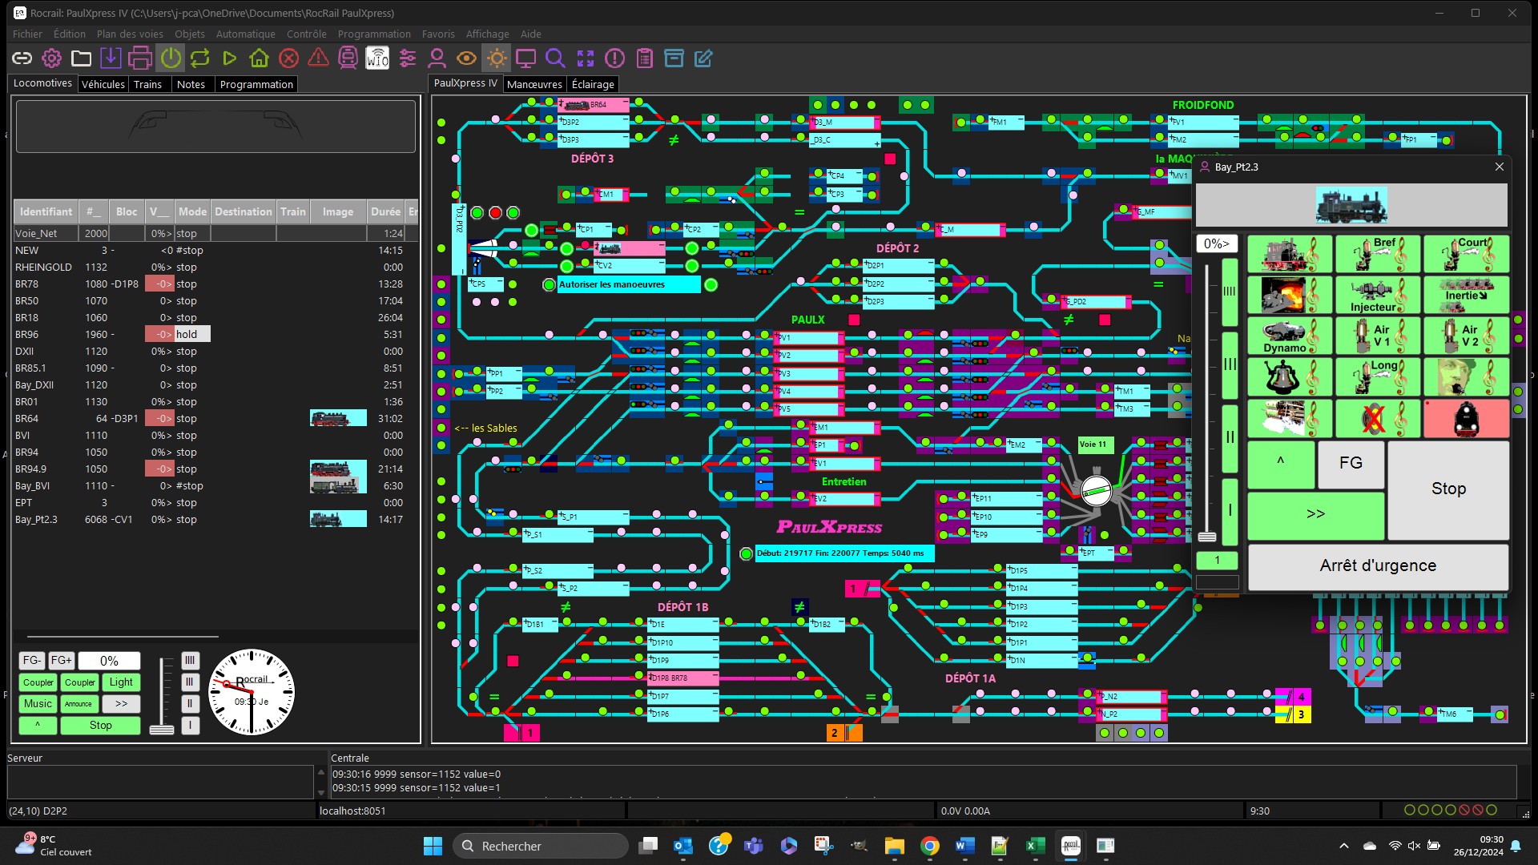Click the blue pencil edit icon
Image resolution: width=1538 pixels, height=865 pixels.
(703, 58)
